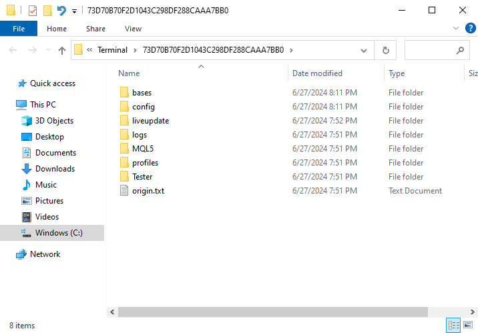Click Text Document type of origin.txt
Screen dimensions: 478x333
point(415,191)
